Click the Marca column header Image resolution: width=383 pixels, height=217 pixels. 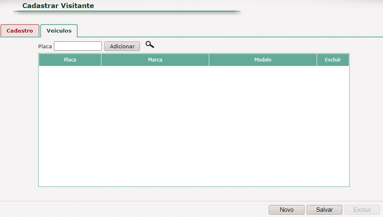155,60
